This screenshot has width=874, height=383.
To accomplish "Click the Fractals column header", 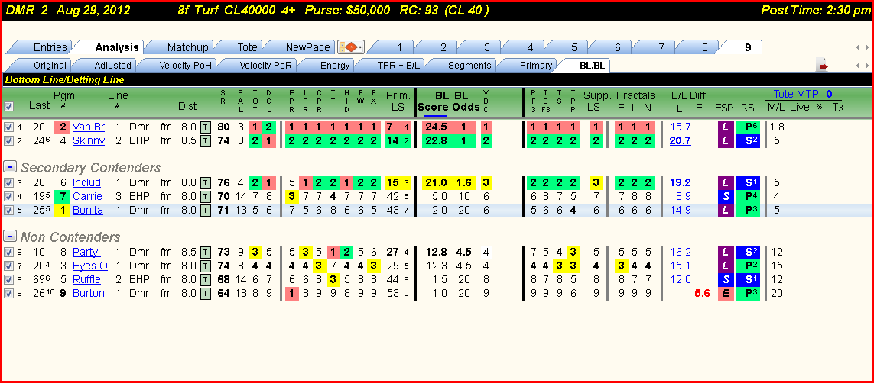I will tap(635, 95).
